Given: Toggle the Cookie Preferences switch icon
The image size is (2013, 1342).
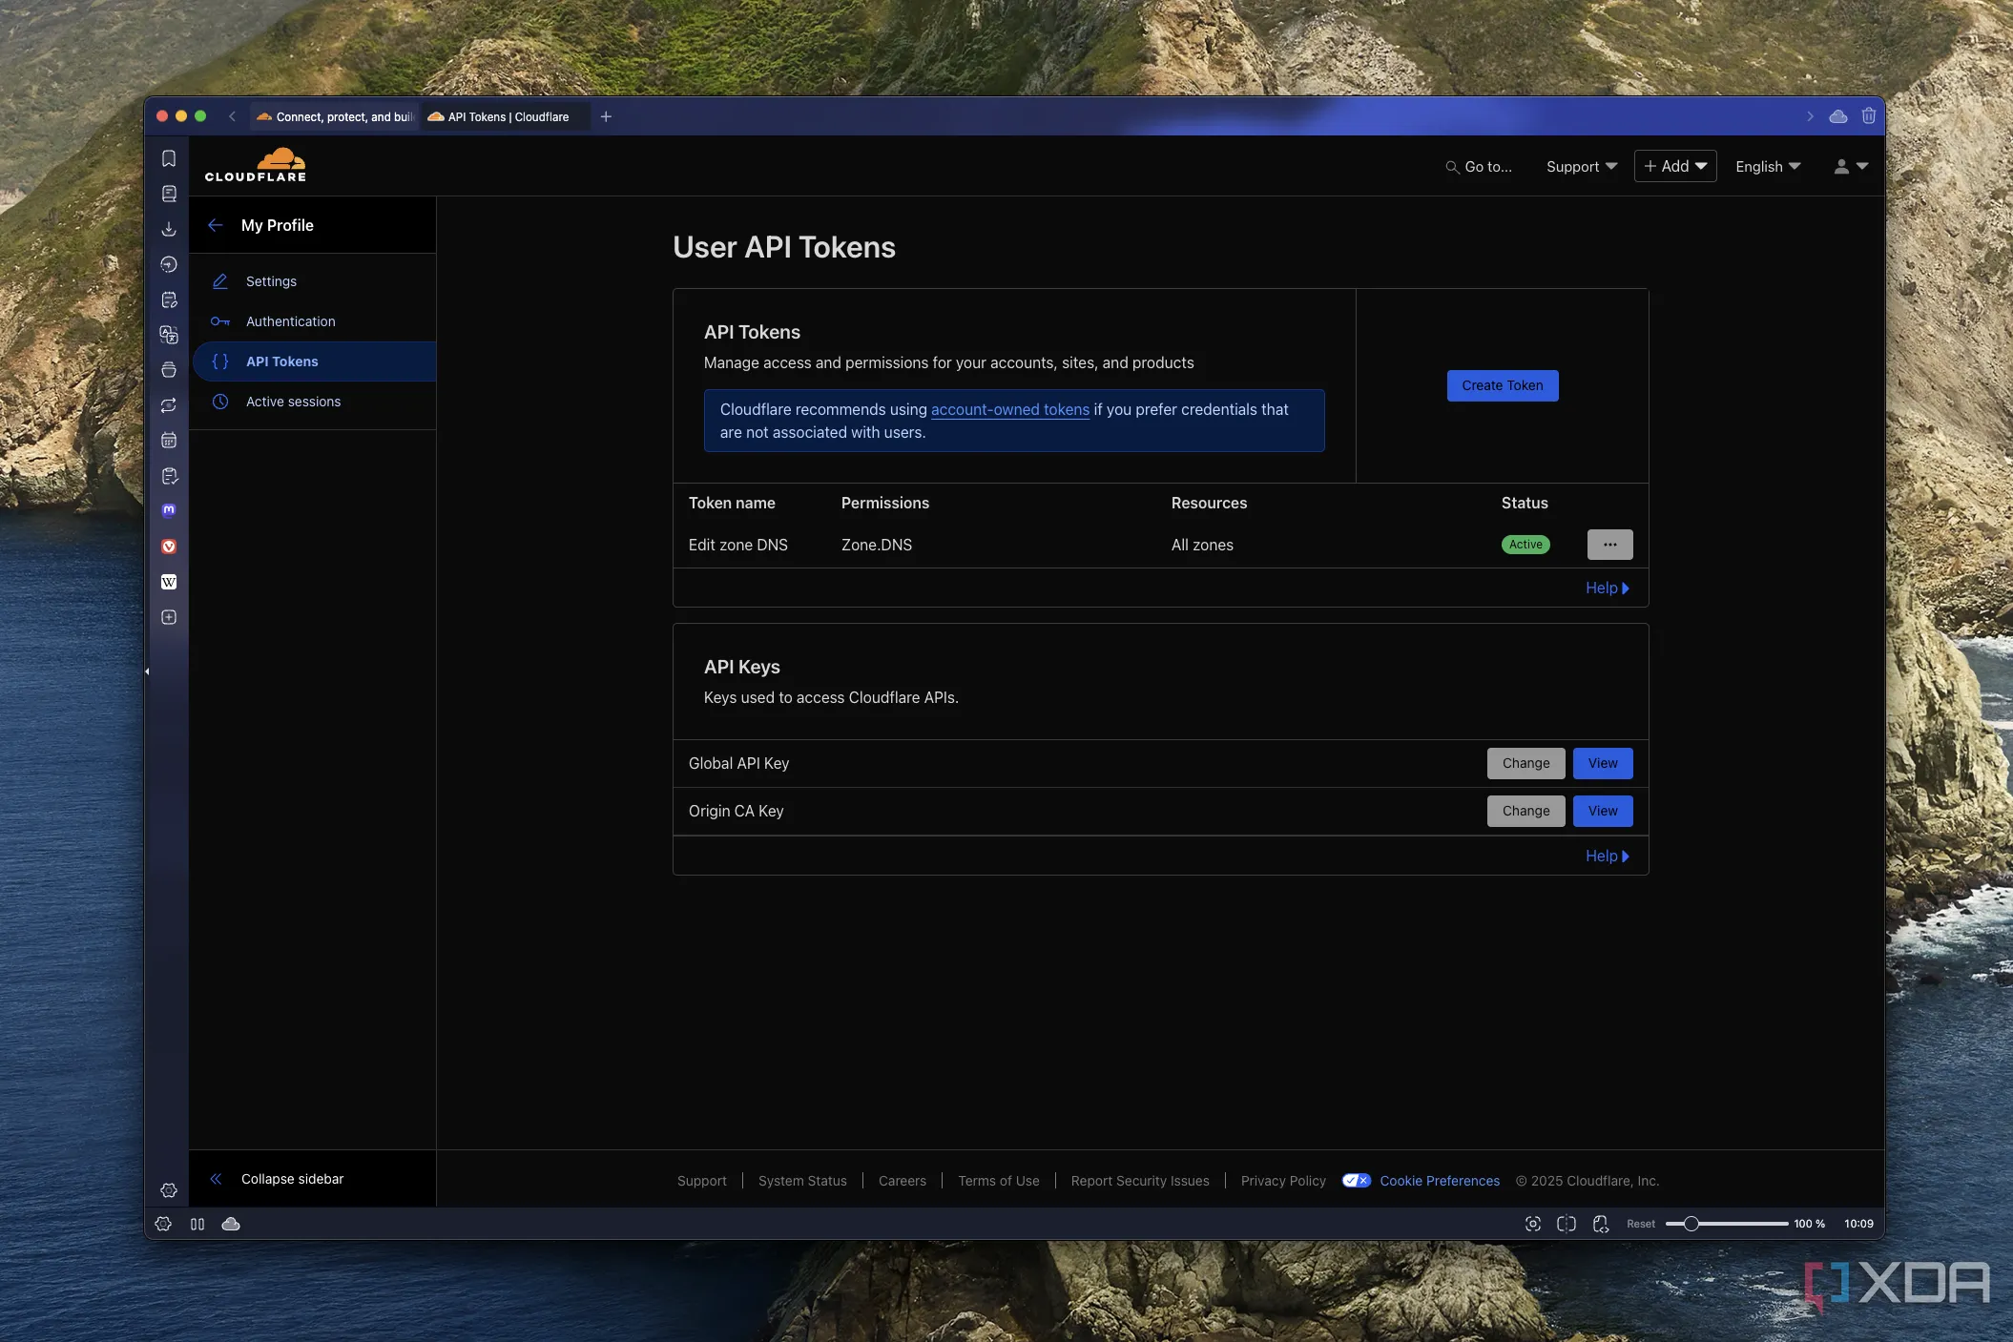Looking at the screenshot, I should pos(1356,1181).
